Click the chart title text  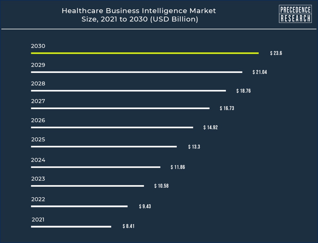pos(139,15)
